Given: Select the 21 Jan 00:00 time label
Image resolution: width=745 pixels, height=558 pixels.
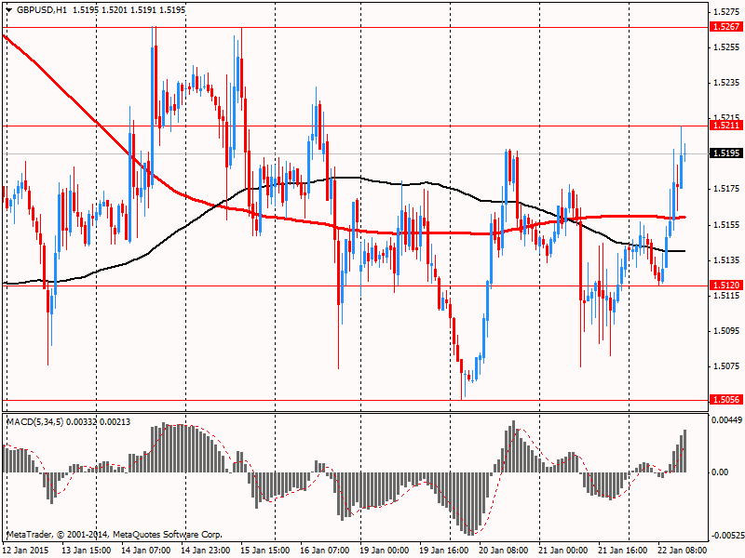Looking at the screenshot, I should 563,551.
